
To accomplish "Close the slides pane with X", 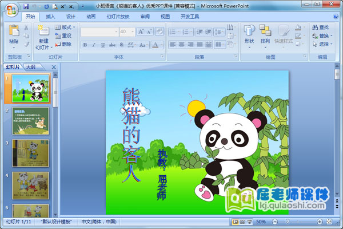I will click(54, 68).
